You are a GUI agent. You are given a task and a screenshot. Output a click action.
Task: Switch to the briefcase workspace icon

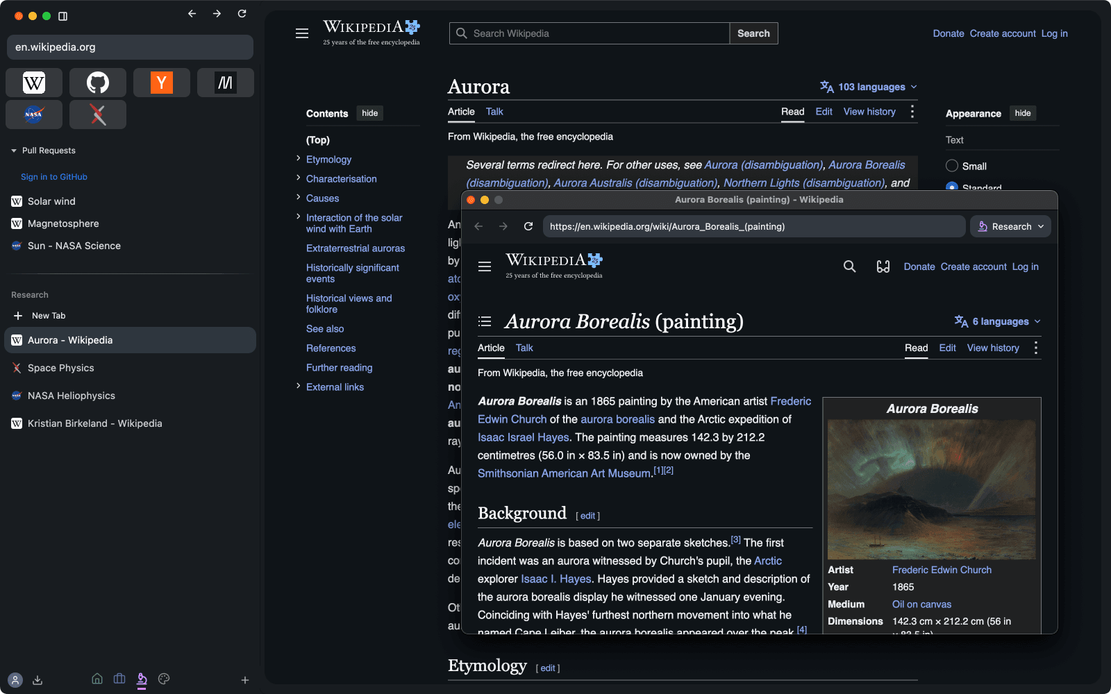119,679
